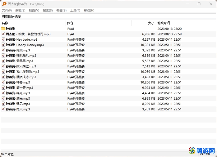Viewport: 217px width, 157px height.
Task: Click the mp3 icon beside 孙燕姿-遇见.mp3
Action: click(3, 104)
